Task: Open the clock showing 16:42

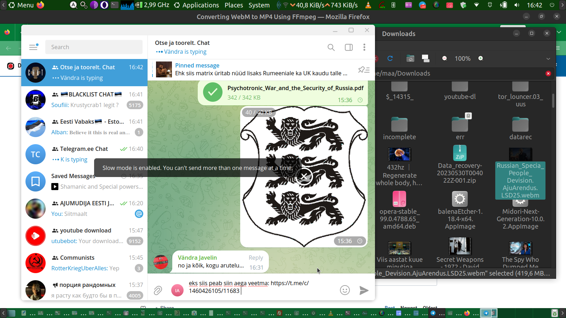Action: (x=534, y=5)
